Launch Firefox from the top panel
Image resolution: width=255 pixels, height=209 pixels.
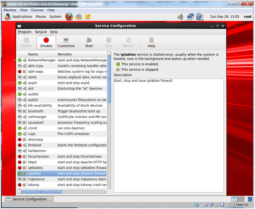69,17
